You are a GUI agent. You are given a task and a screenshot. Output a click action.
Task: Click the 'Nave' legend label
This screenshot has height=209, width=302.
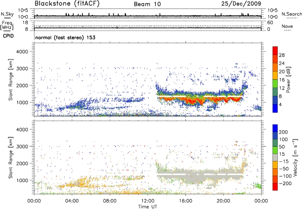[287, 26]
